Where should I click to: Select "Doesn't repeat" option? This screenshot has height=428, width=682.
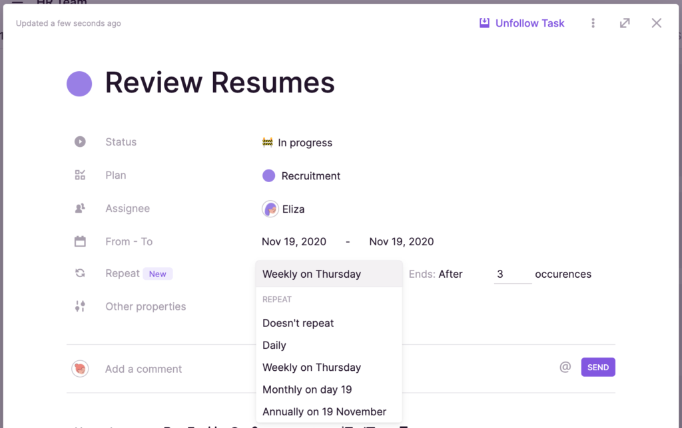click(x=298, y=323)
